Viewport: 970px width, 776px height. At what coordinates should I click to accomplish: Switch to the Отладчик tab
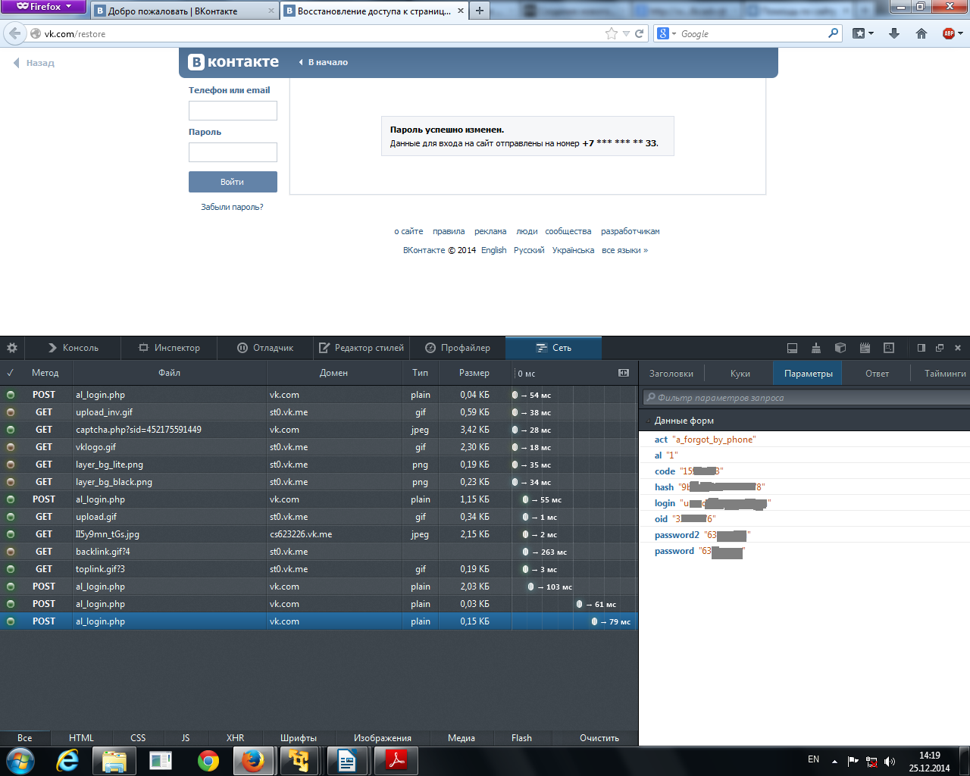tap(265, 348)
